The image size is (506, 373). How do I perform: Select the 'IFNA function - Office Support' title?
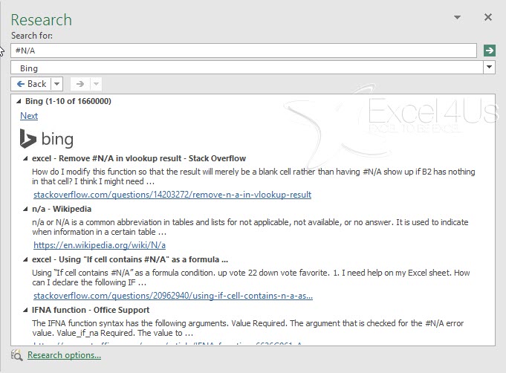coord(91,310)
